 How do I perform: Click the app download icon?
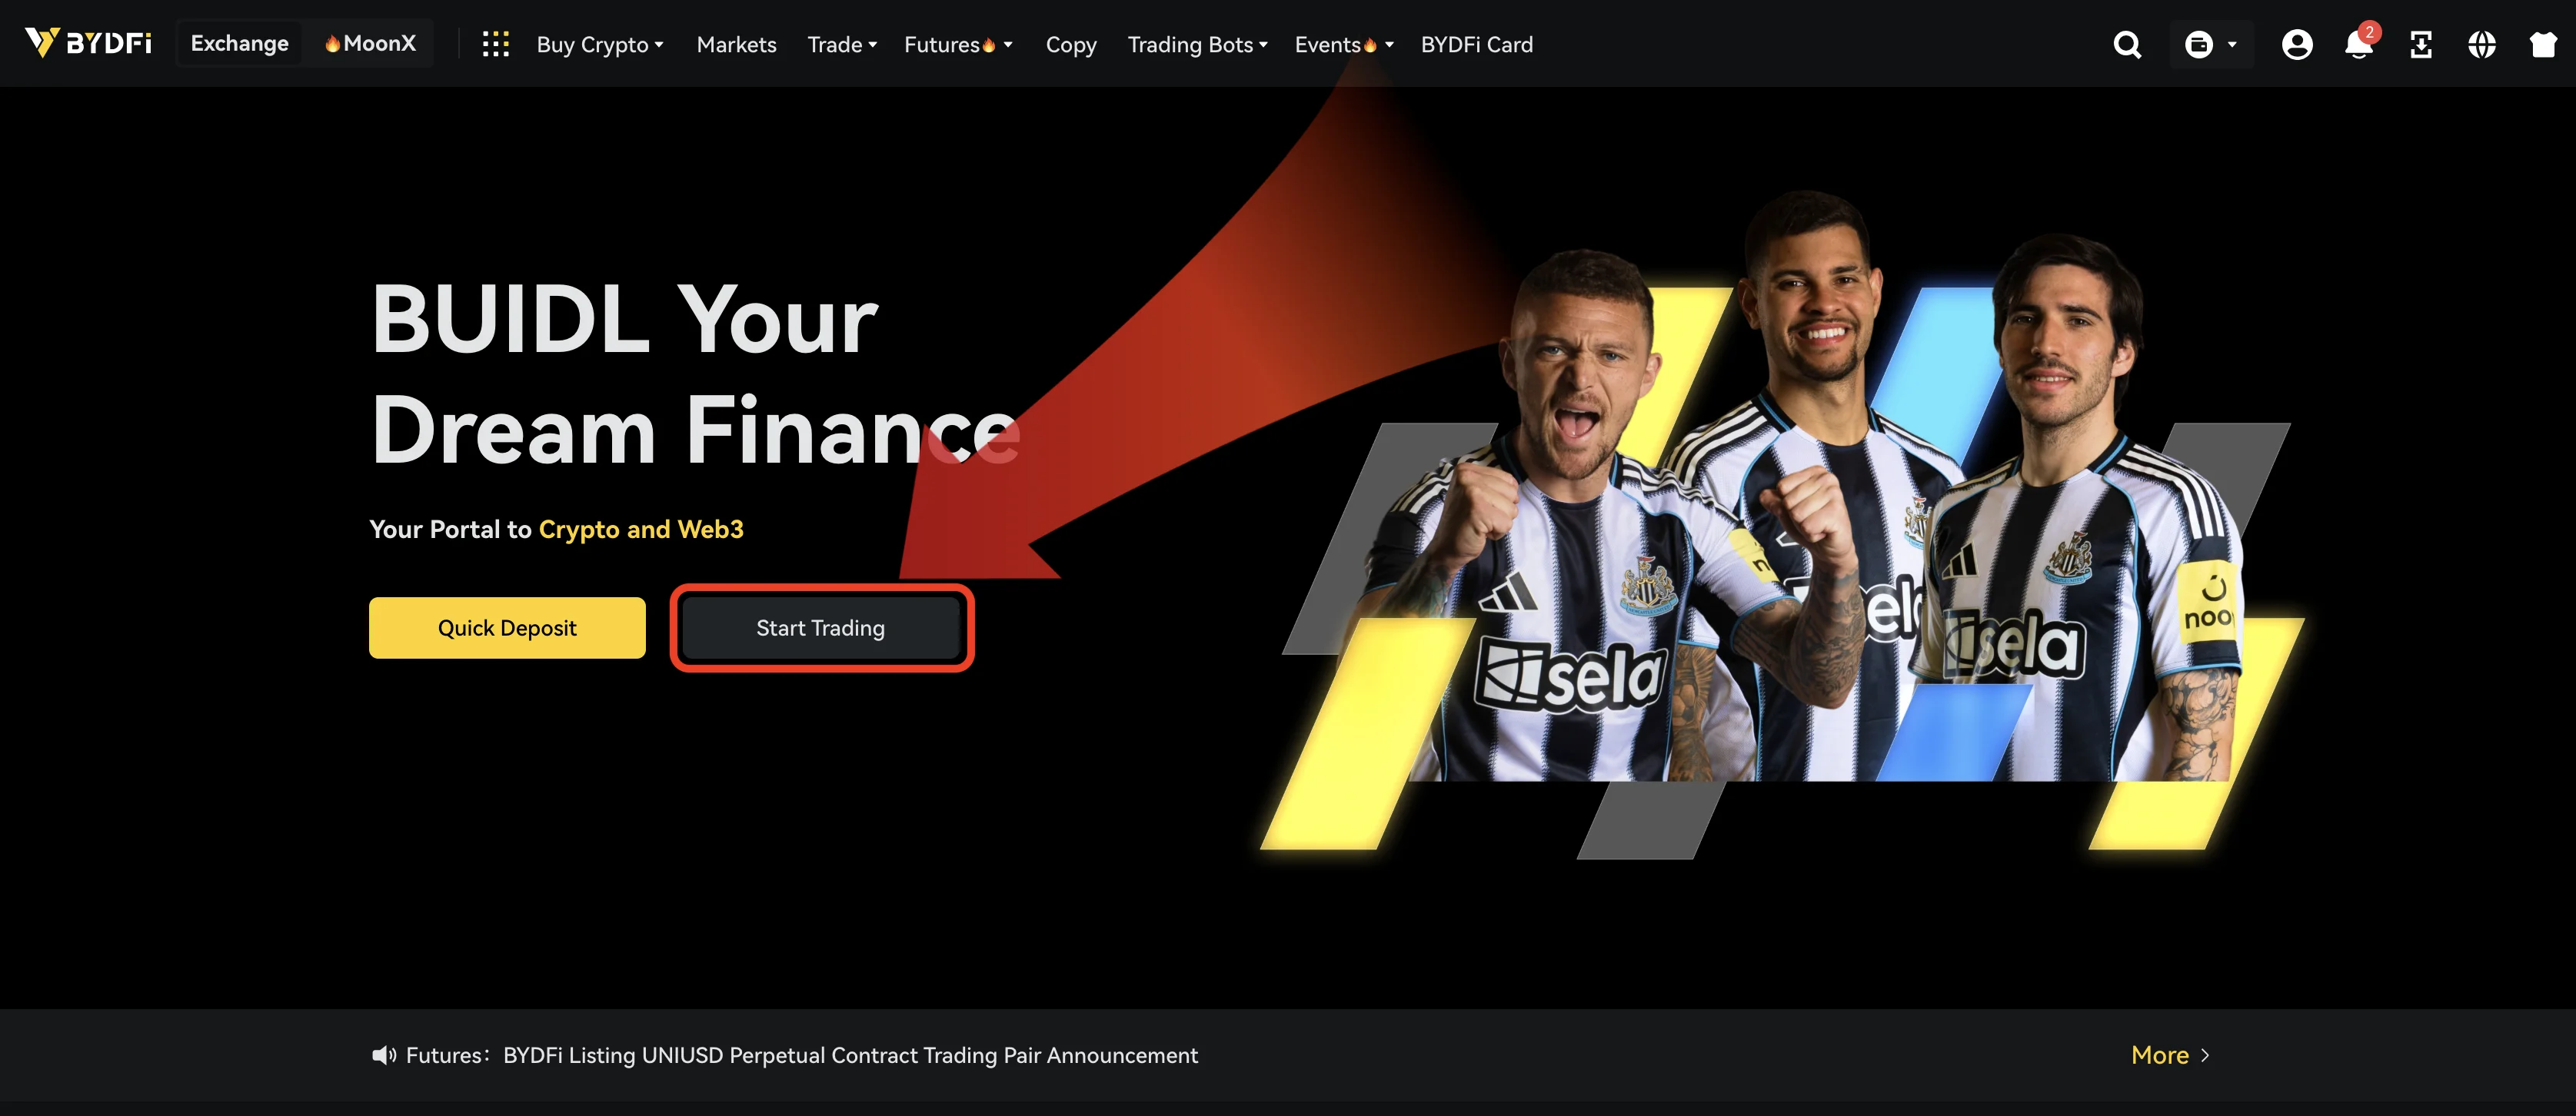tap(2420, 44)
